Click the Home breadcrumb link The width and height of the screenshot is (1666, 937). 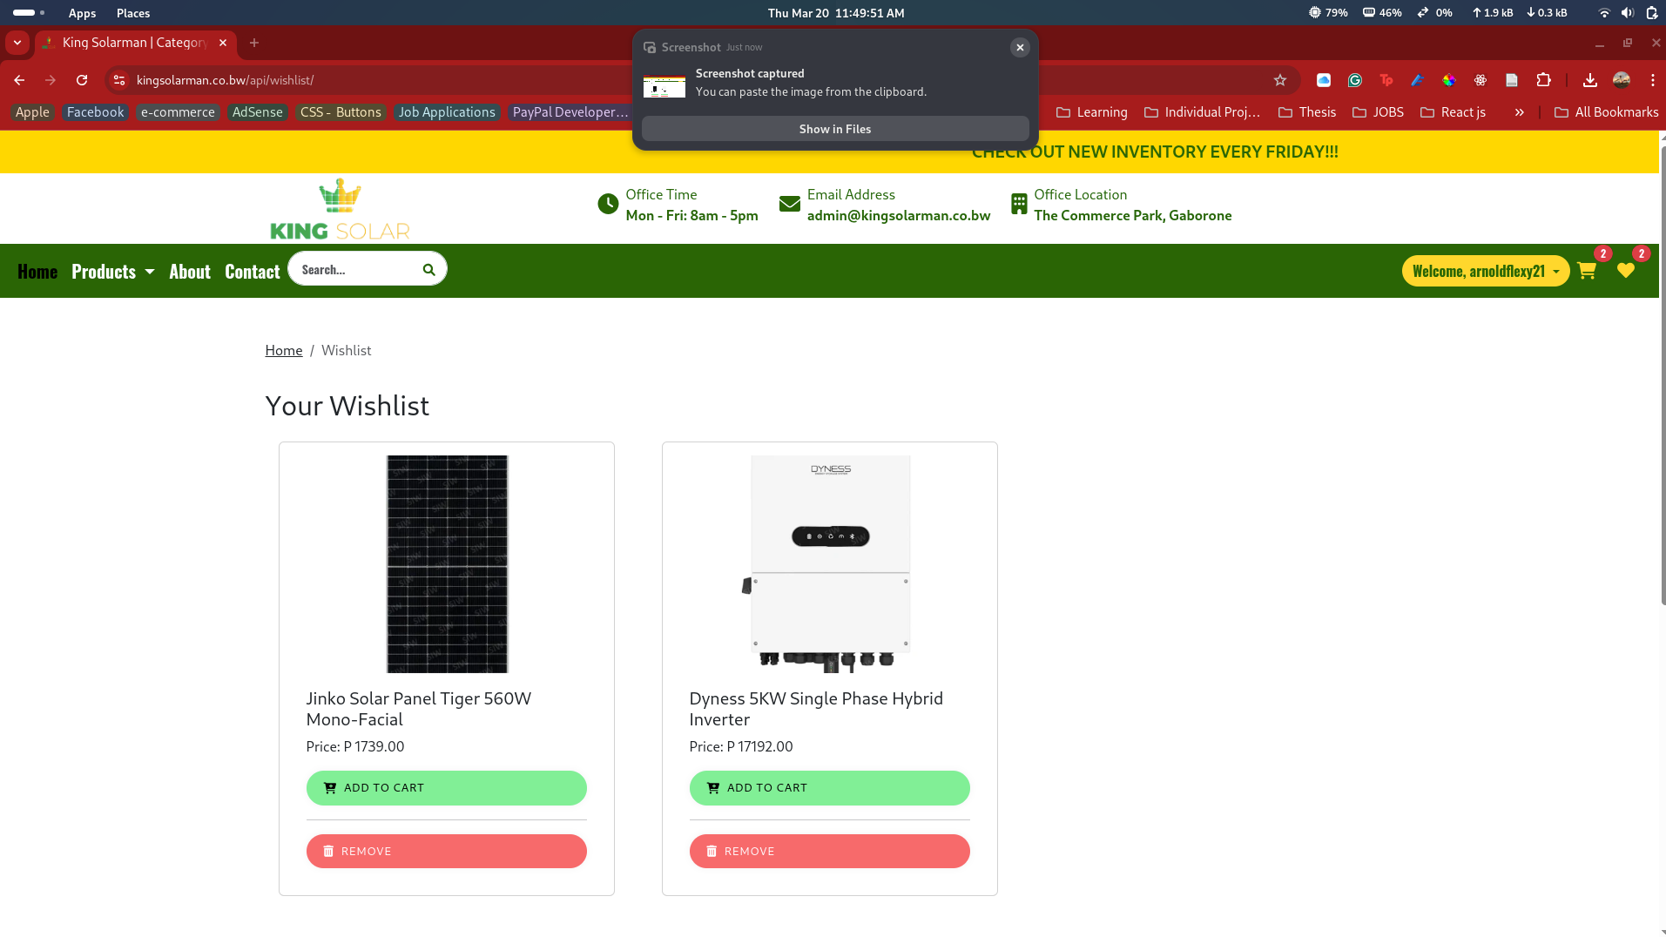click(283, 350)
